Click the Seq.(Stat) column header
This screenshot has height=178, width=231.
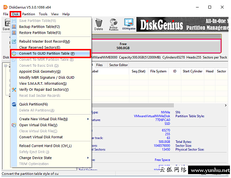(x=138, y=71)
